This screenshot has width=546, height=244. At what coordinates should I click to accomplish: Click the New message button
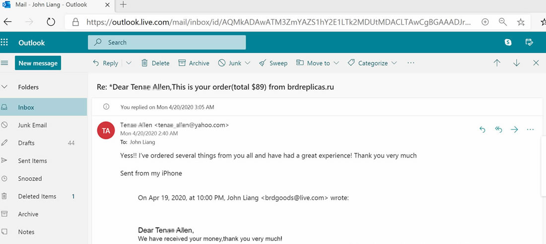click(x=38, y=63)
